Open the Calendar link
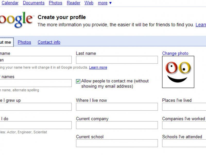The width and height of the screenshot is (206, 155). [x=10, y=3]
